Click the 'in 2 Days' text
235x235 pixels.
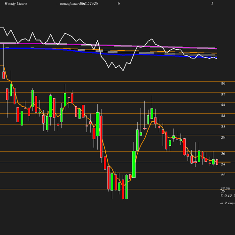[x=227, y=203]
